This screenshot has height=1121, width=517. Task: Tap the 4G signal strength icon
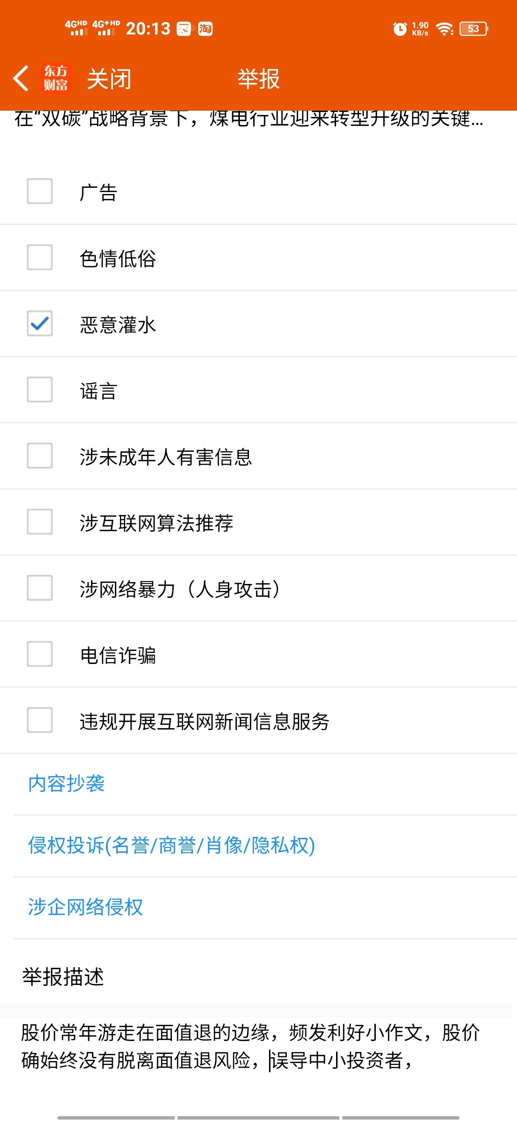(x=77, y=28)
